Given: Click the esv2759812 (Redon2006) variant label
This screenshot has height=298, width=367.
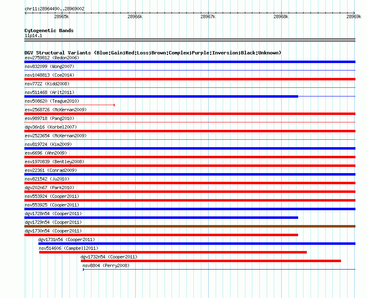Looking at the screenshot, I should click(52, 58).
